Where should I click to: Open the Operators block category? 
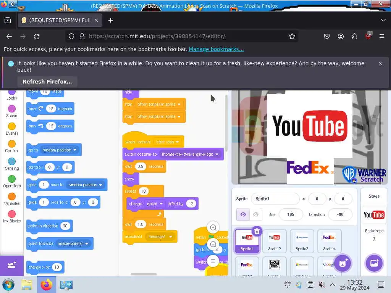(12, 181)
